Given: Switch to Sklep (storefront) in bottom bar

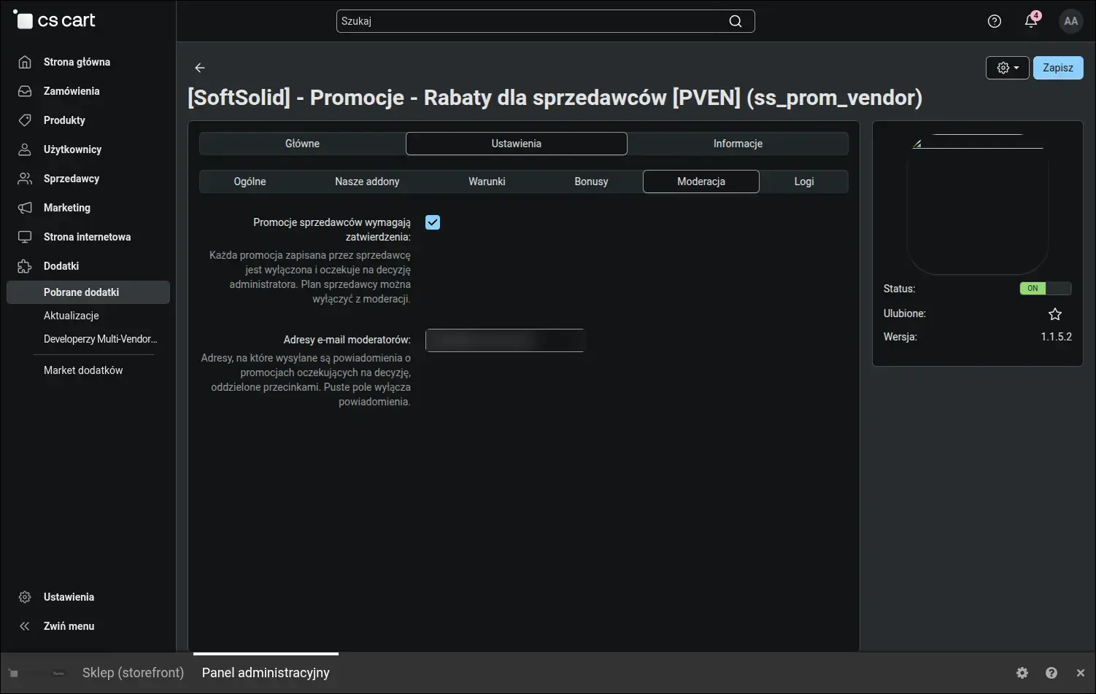Looking at the screenshot, I should coord(133,673).
